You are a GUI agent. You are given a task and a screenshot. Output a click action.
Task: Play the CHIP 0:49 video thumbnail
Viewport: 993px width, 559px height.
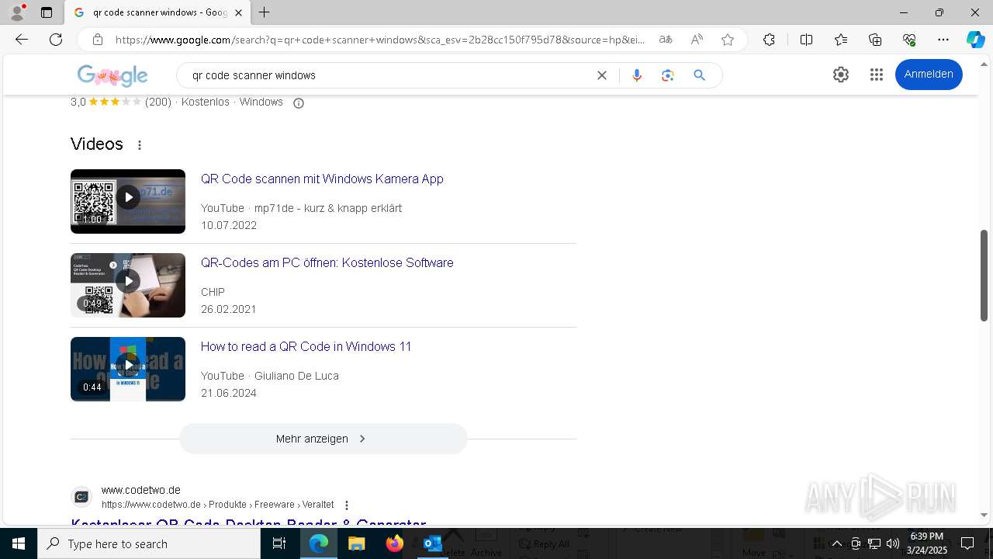pyautogui.click(x=128, y=285)
